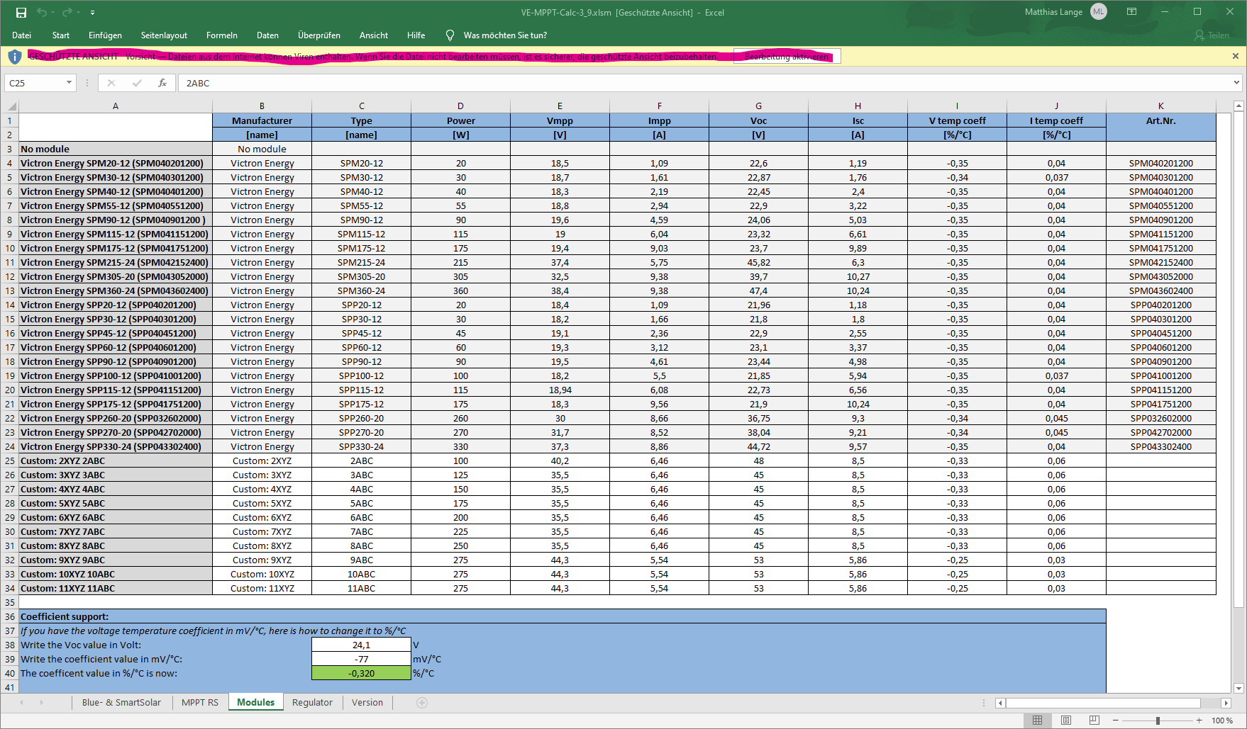
Task: Open the Überprüfen ribbon tab
Action: point(319,35)
